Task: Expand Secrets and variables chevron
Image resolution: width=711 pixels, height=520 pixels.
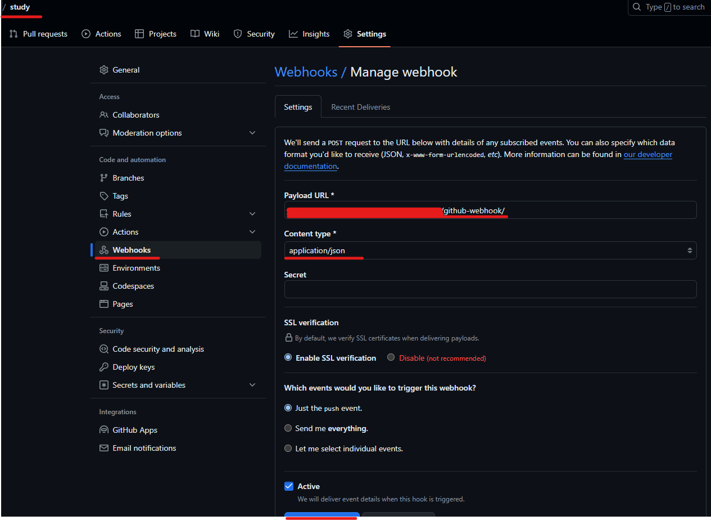Action: pyautogui.click(x=252, y=385)
